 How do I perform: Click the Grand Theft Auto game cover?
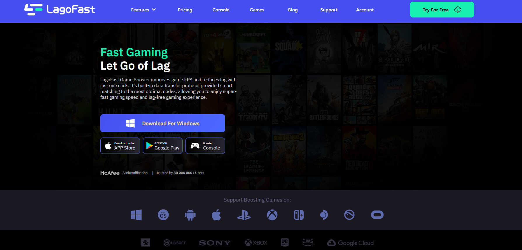pos(359,99)
